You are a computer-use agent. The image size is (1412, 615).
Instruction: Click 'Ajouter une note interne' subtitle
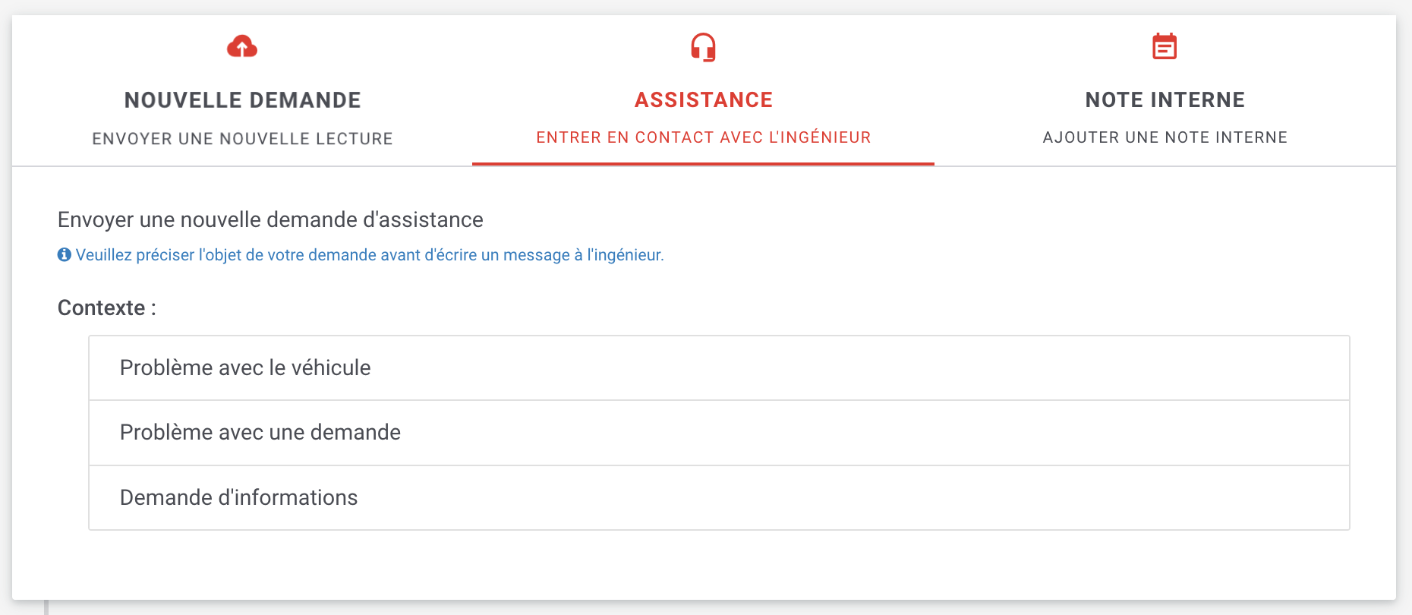(1165, 137)
